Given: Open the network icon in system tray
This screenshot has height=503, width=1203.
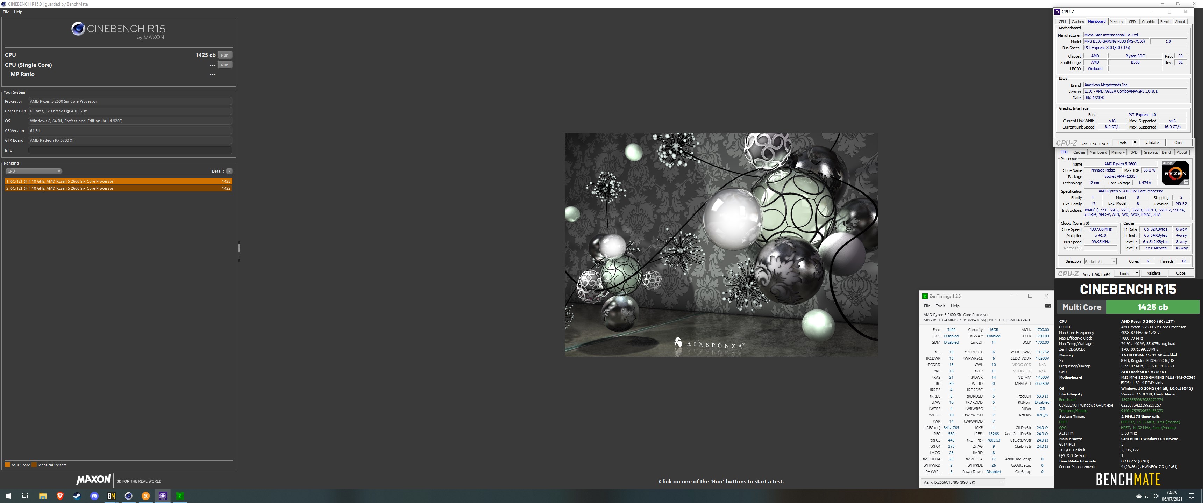Looking at the screenshot, I should tap(1147, 496).
